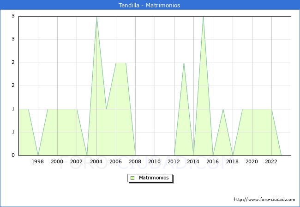Click the chart title Tendilla - Matrimonios

(x=150, y=6)
